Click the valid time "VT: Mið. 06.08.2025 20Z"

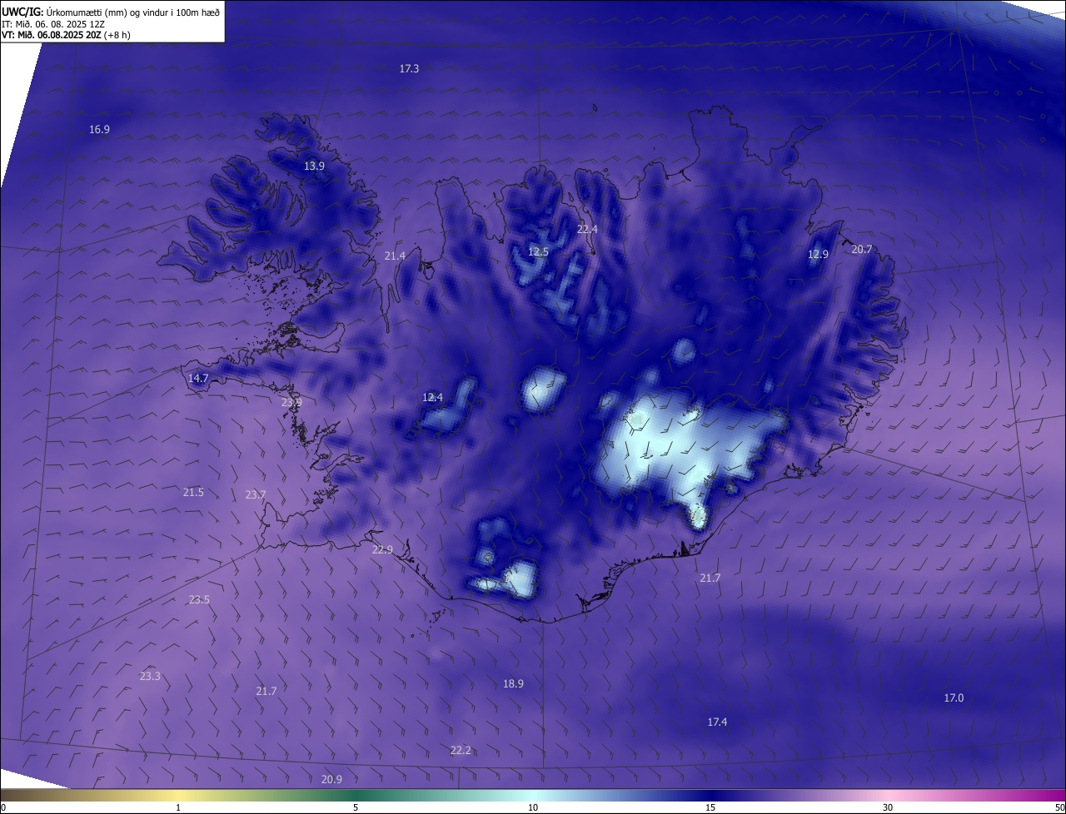click(52, 35)
